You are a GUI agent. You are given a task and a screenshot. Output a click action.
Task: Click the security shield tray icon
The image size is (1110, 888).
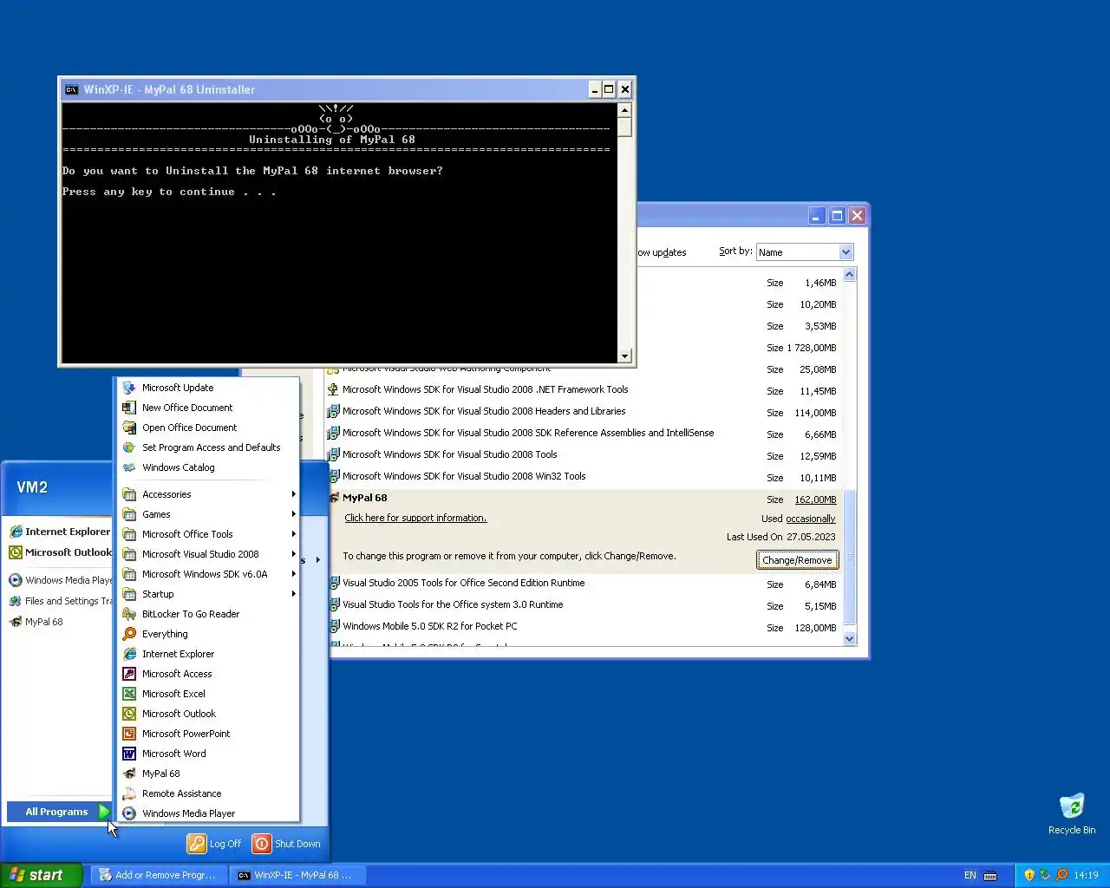pos(1029,875)
